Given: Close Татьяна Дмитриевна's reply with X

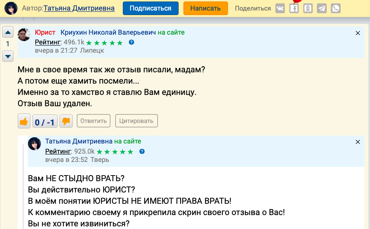Looking at the screenshot, I should tap(358, 142).
